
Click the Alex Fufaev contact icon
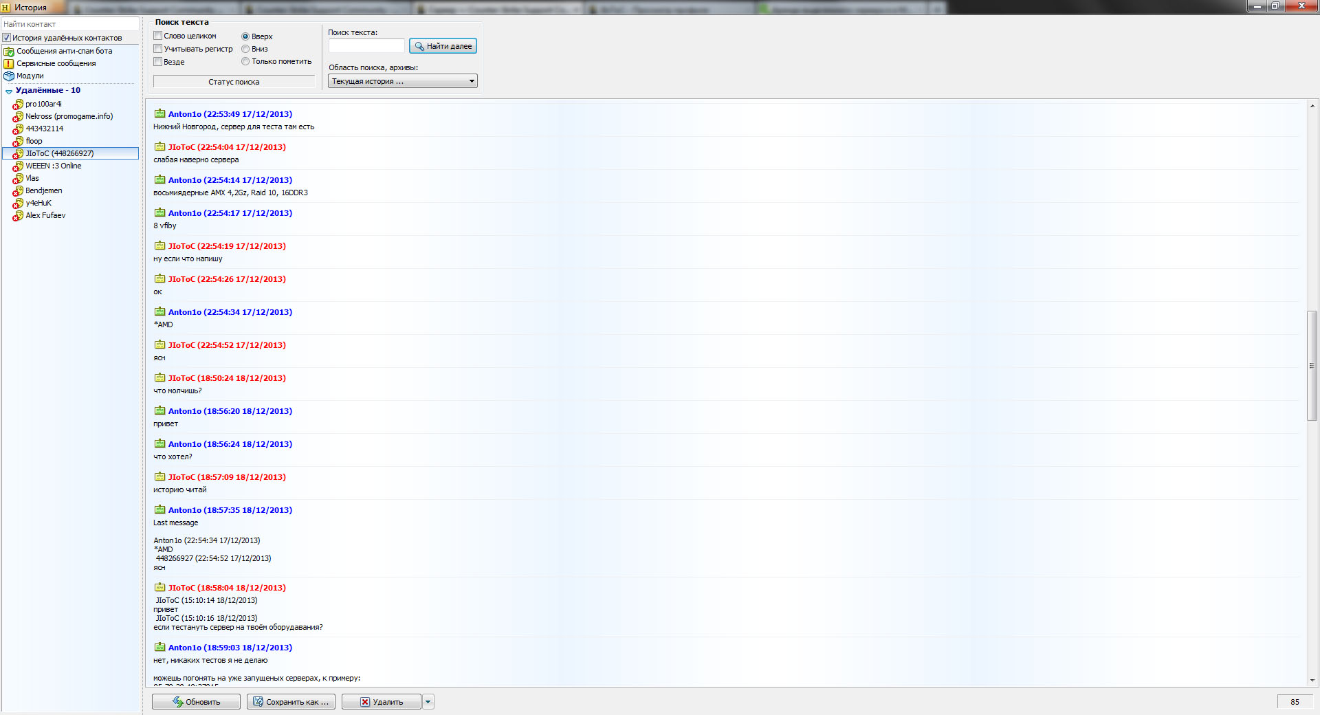point(18,216)
